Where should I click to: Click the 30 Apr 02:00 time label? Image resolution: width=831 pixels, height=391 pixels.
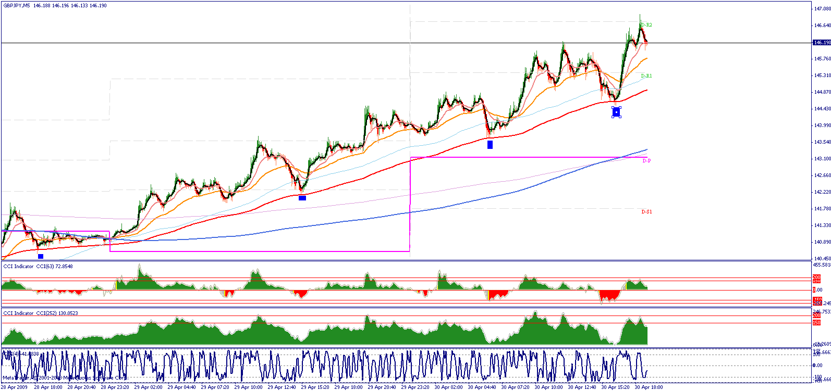tap(449, 387)
